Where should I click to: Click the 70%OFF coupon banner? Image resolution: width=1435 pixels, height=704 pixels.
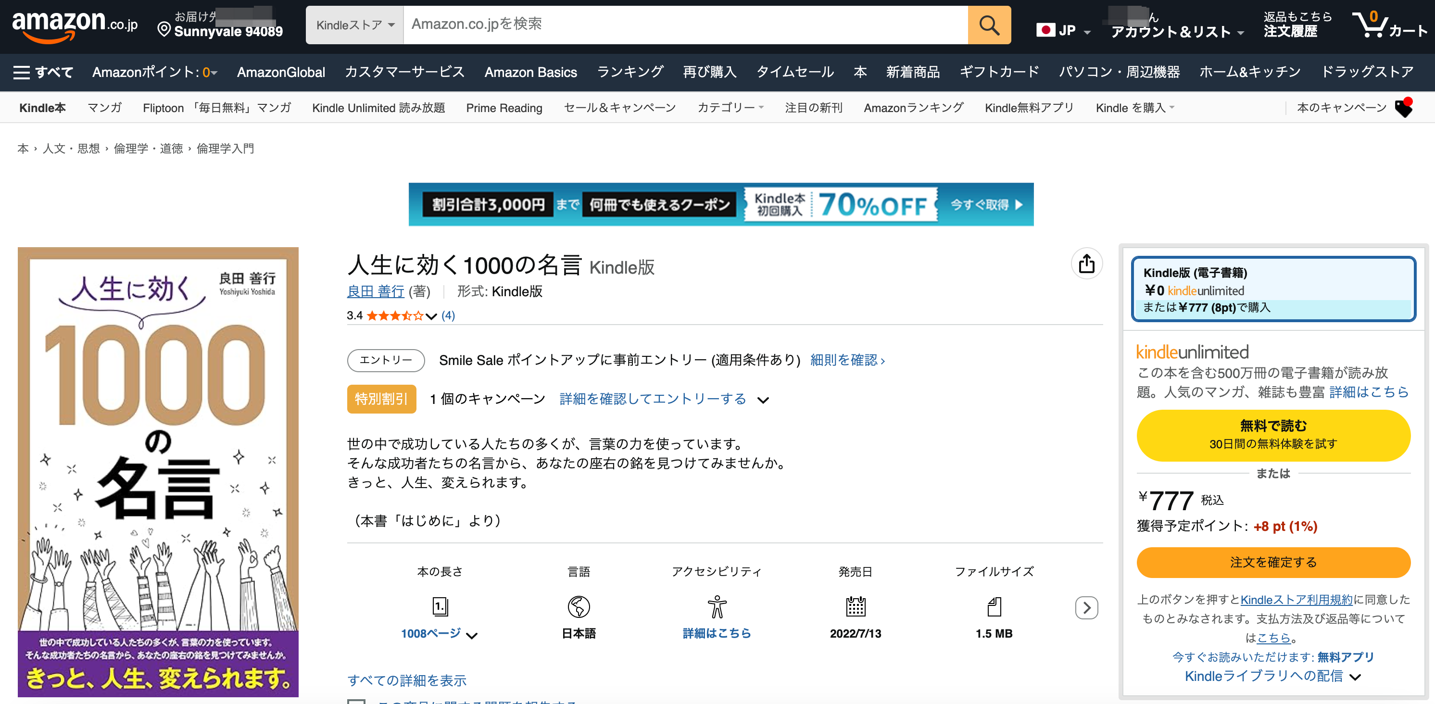(721, 204)
